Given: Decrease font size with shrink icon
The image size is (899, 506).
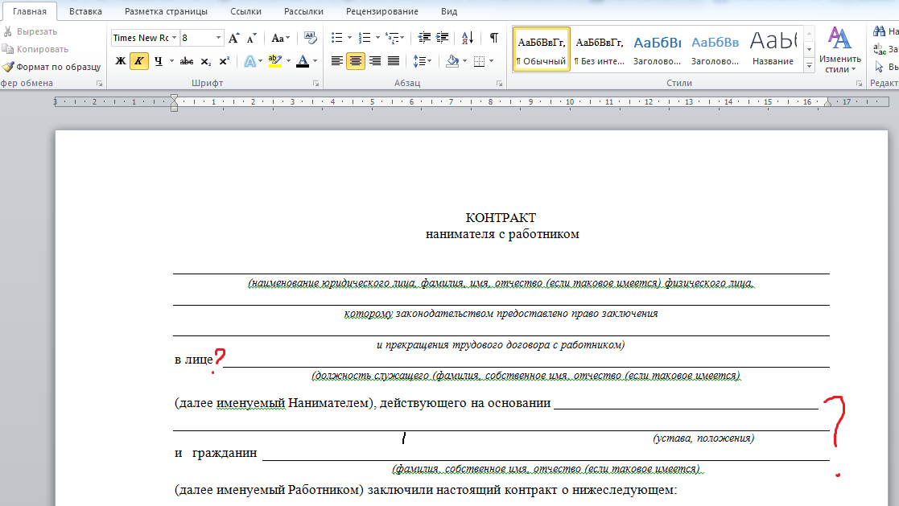Looking at the screenshot, I should click(252, 38).
